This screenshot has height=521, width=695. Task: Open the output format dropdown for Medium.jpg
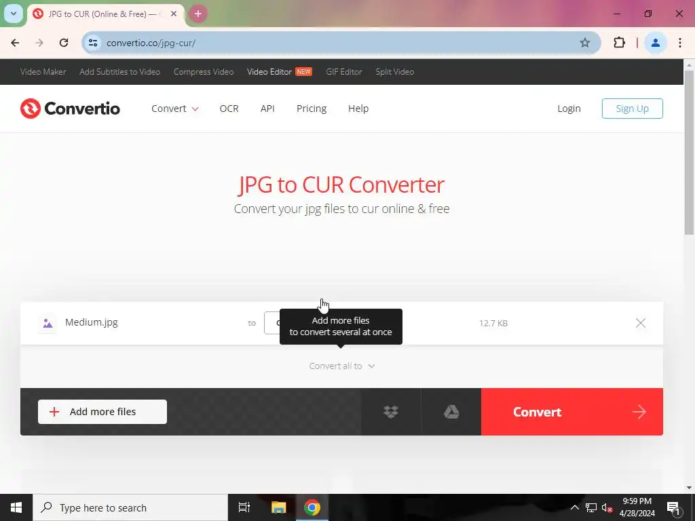pyautogui.click(x=271, y=323)
